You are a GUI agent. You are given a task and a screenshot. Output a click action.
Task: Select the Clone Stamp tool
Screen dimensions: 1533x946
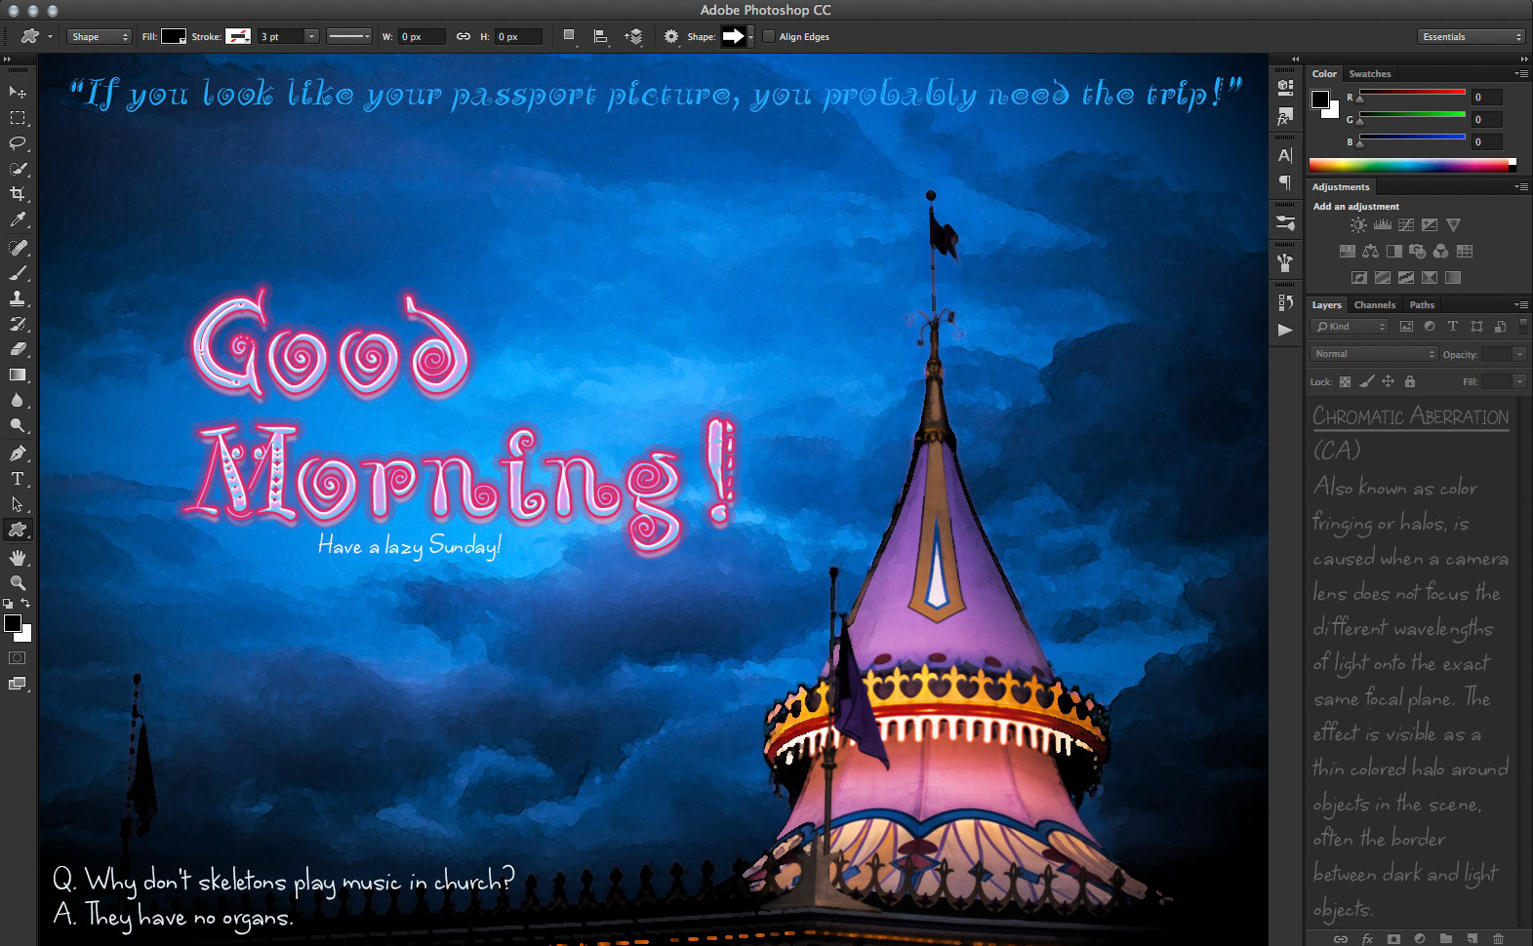[x=18, y=298]
